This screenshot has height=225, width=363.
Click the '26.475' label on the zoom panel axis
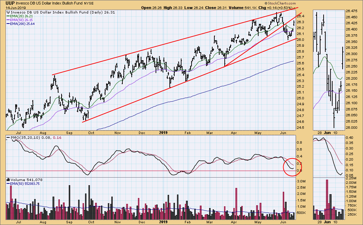[351, 11]
